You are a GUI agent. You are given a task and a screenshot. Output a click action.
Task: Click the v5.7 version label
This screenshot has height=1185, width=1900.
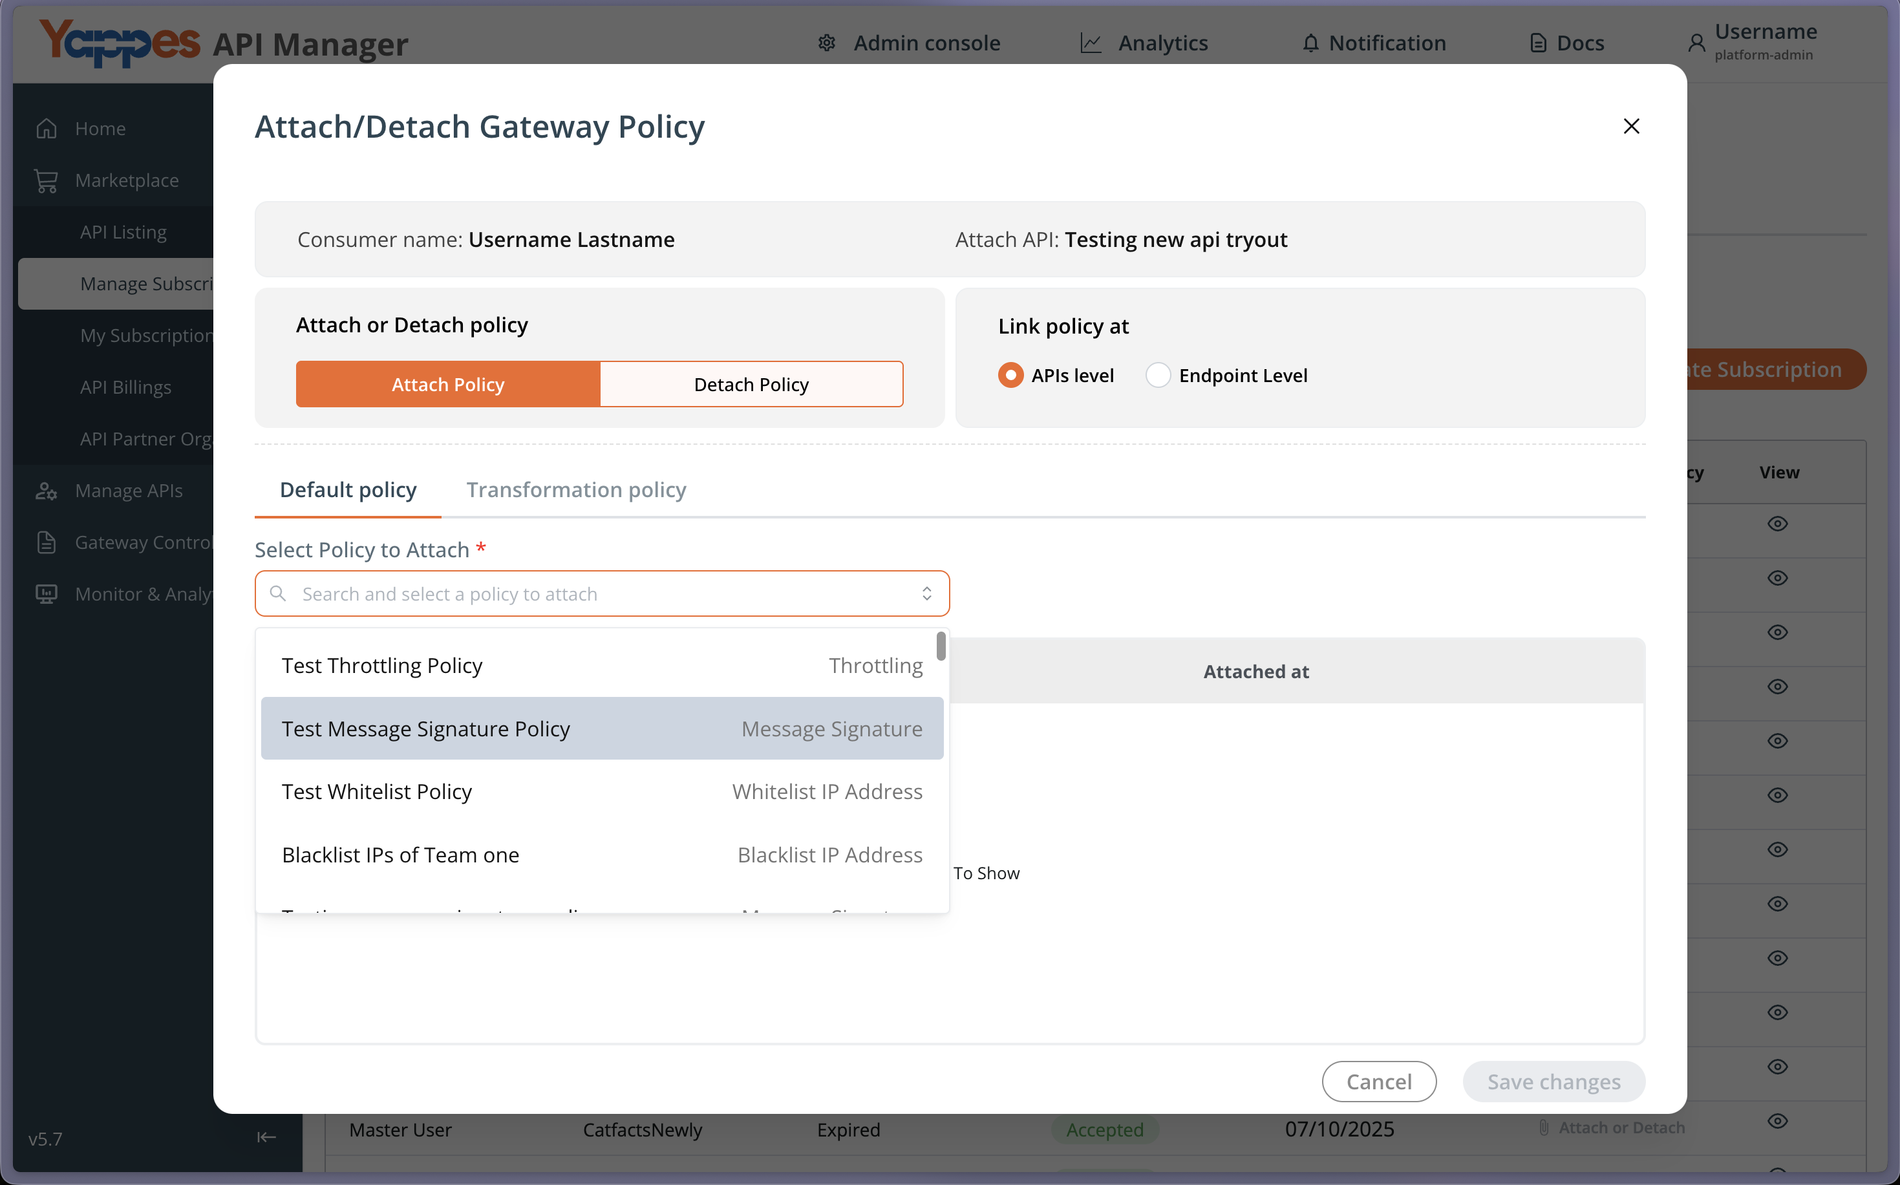[x=45, y=1138]
